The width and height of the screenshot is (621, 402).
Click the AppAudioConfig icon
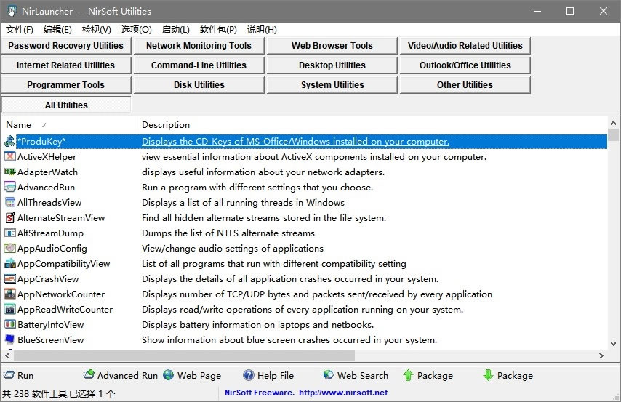pyautogui.click(x=10, y=249)
